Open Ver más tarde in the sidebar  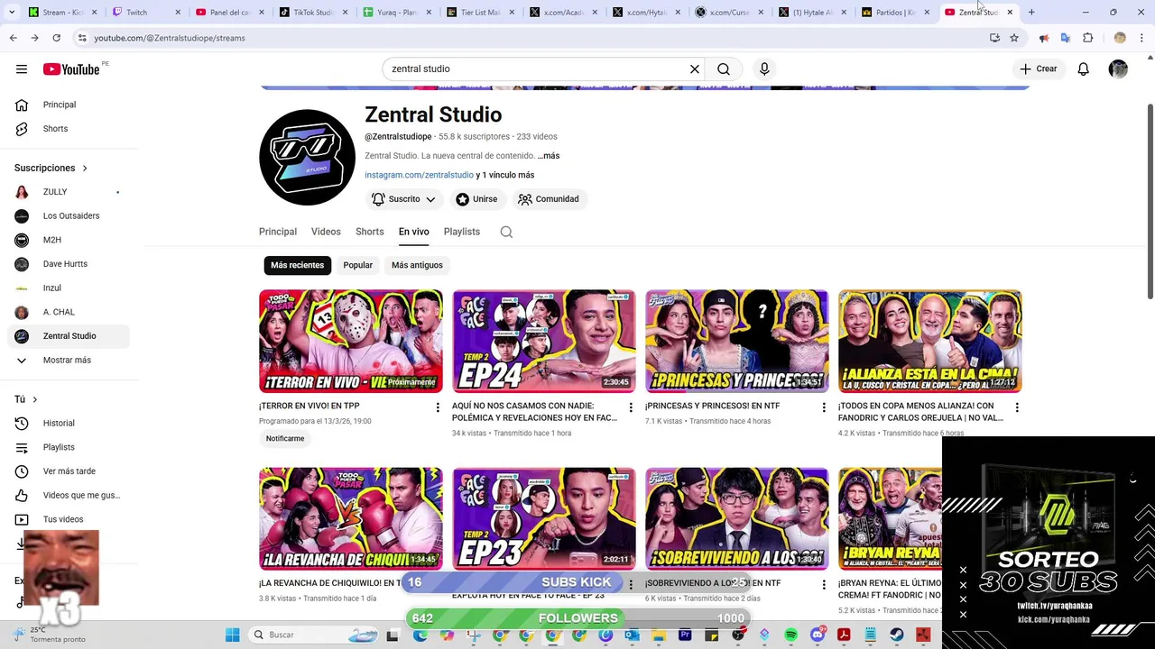tap(69, 471)
